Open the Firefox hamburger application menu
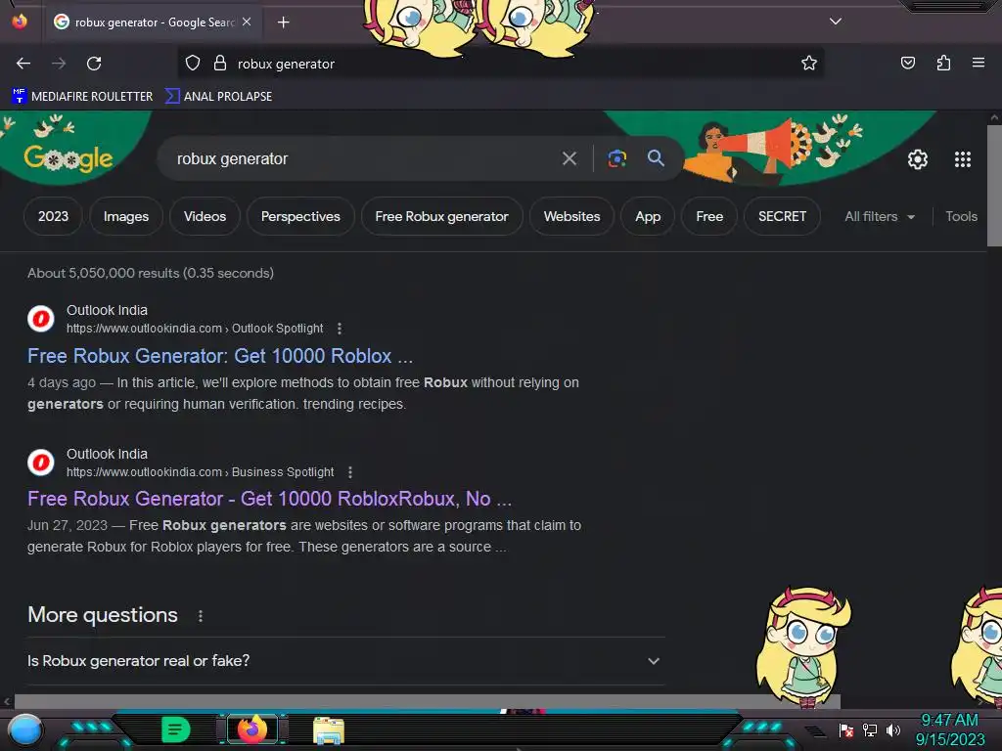 979,63
